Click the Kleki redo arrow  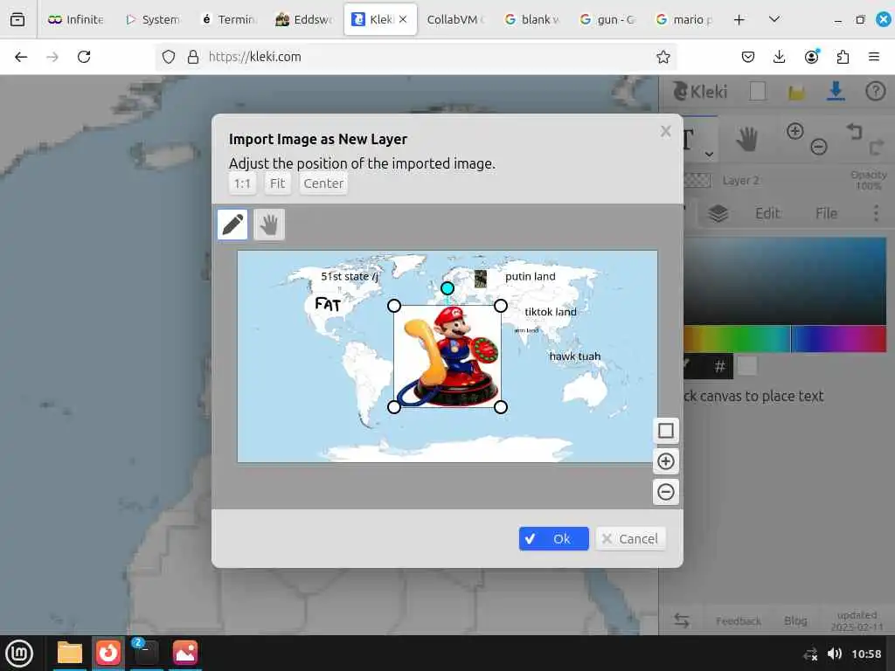click(x=876, y=149)
